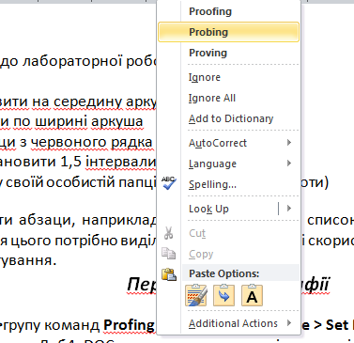The height and width of the screenshot is (343, 354).
Task: Click the word 'інтервали' in document
Action: click(120, 162)
